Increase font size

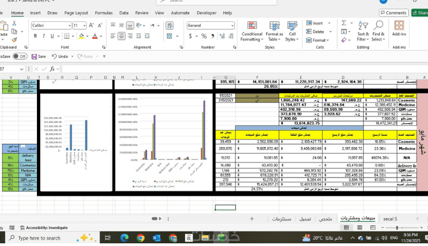coord(91,25)
